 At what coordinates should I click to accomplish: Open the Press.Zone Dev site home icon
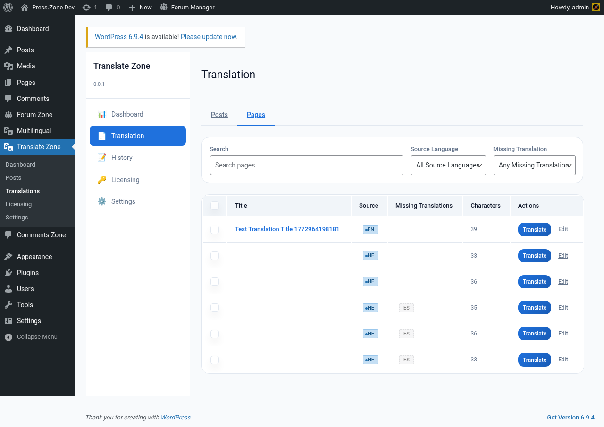pos(25,8)
